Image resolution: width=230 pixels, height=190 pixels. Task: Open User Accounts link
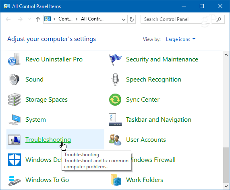pos(146,140)
